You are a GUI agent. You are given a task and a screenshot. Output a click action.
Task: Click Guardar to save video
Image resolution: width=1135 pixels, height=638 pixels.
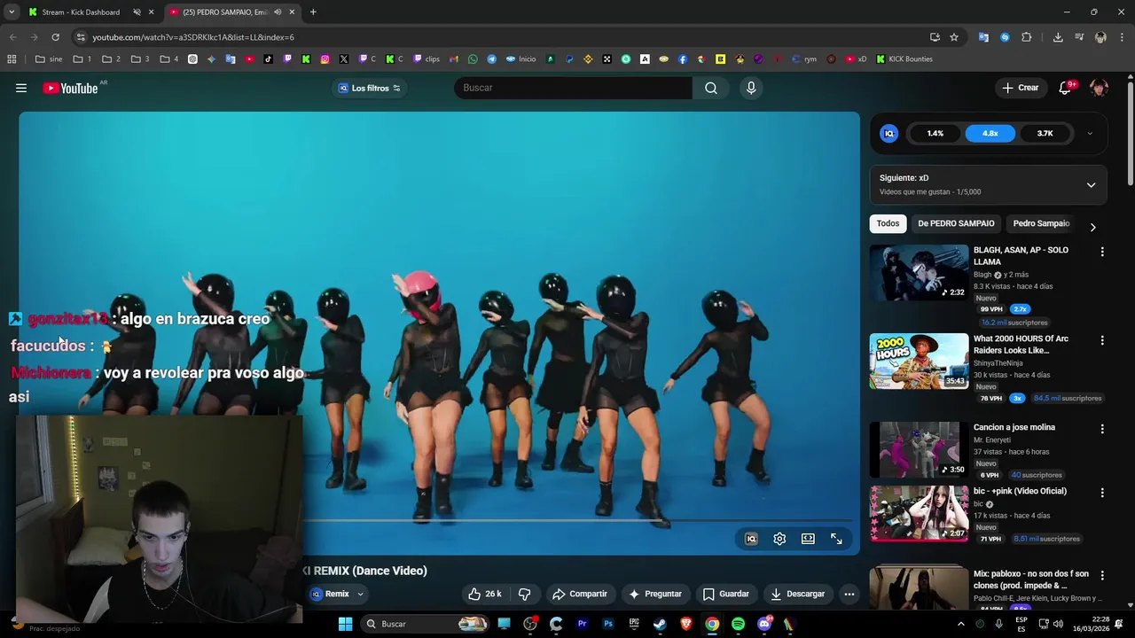tap(725, 594)
